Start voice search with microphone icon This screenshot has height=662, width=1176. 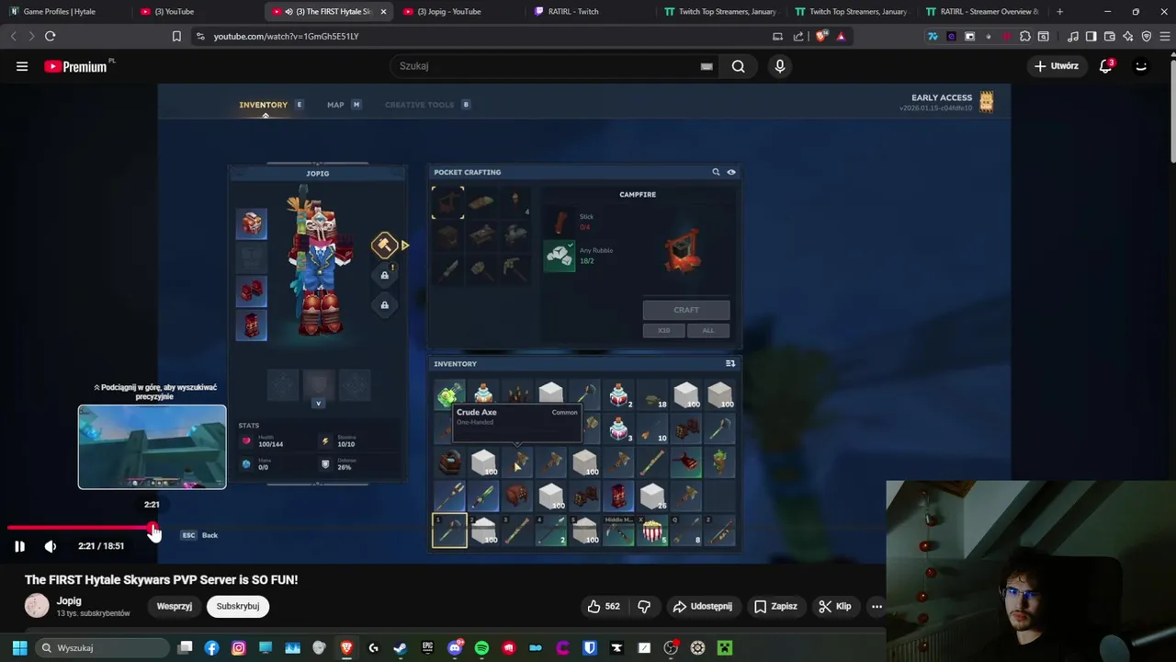coord(780,66)
